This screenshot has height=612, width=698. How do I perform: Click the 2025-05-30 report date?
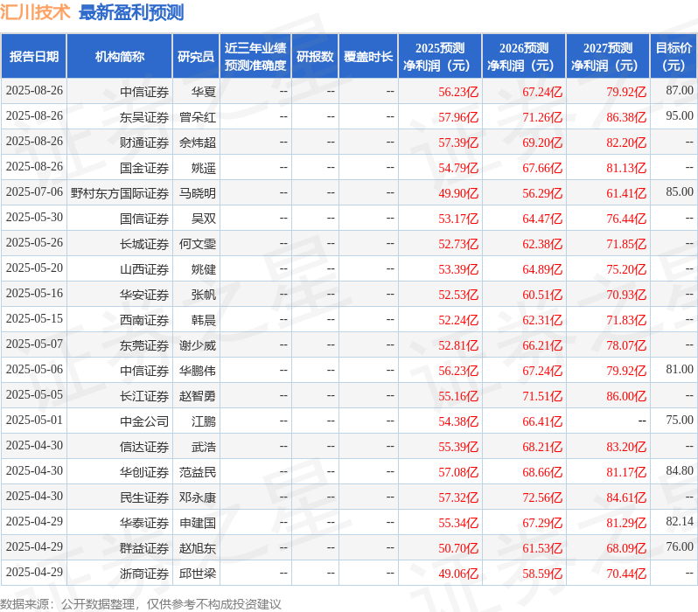pyautogui.click(x=34, y=217)
